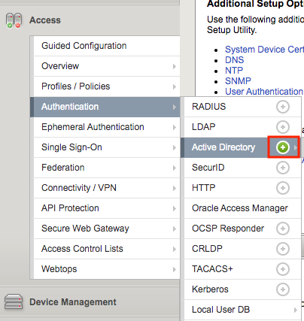Click the plus icon beside SecurID
Image resolution: width=304 pixels, height=321 pixels.
(283, 168)
